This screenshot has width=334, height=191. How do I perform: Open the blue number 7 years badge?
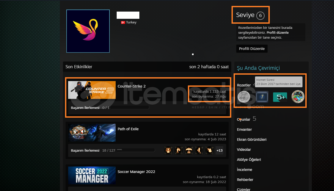point(262,97)
